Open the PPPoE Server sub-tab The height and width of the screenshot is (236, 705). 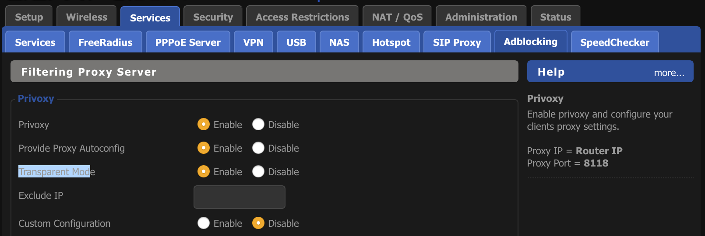[188, 42]
